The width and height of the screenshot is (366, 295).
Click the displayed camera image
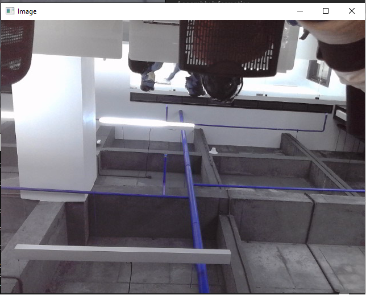pyautogui.click(x=183, y=157)
